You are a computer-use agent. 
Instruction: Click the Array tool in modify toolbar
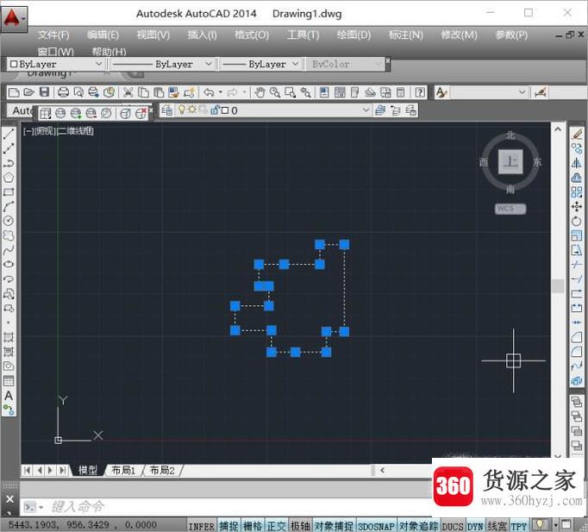tap(577, 192)
